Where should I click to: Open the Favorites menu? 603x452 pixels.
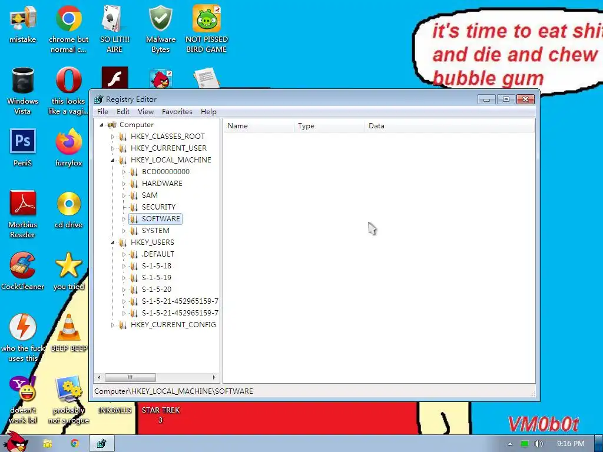(177, 111)
